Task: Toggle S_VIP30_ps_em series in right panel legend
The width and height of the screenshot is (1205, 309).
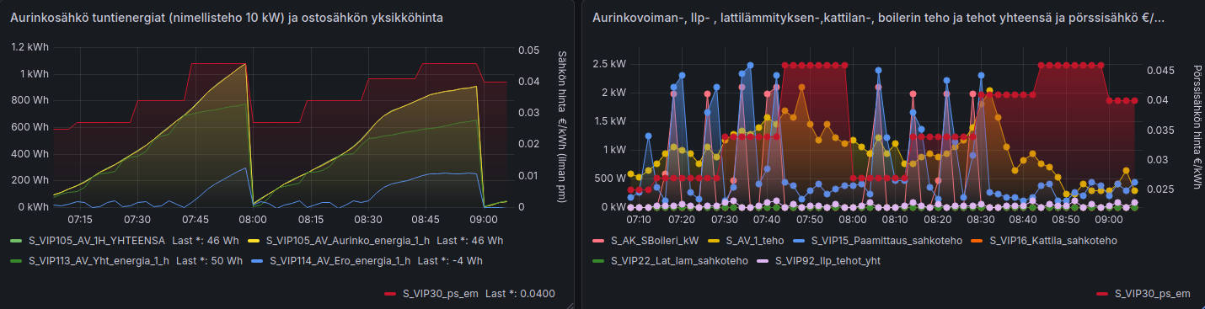Action: coord(1152,293)
